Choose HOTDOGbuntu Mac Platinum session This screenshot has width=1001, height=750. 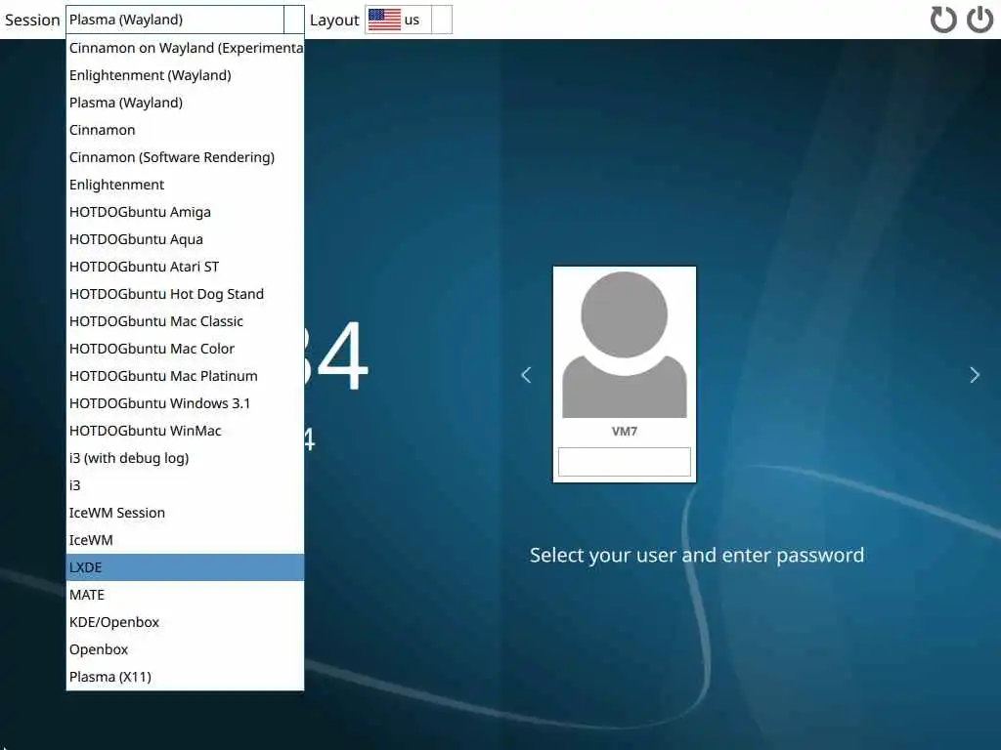185,376
